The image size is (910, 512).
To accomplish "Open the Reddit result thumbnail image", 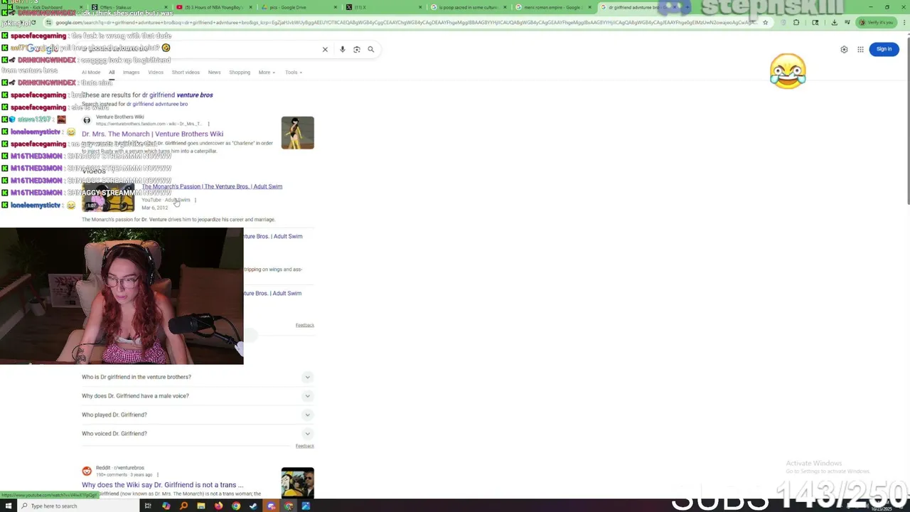I will 297,483.
